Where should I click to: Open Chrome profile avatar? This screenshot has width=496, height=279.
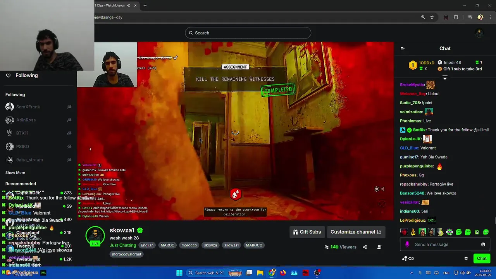point(480,17)
